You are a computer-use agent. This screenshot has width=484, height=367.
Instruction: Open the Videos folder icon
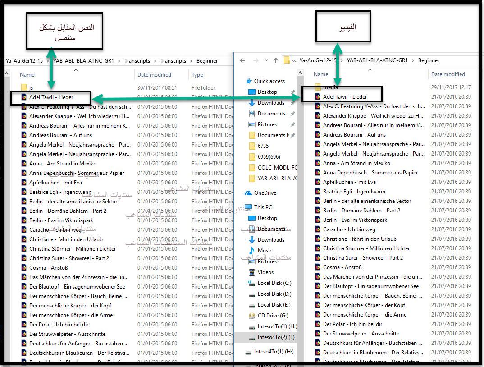tap(252, 272)
